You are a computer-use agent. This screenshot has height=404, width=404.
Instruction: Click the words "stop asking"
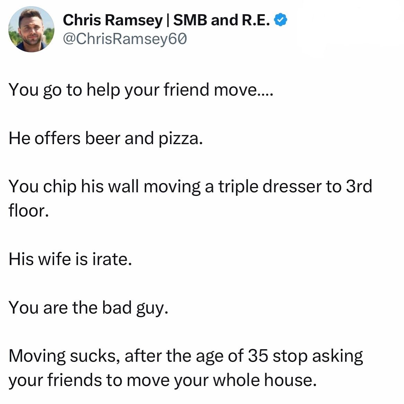pyautogui.click(x=318, y=357)
